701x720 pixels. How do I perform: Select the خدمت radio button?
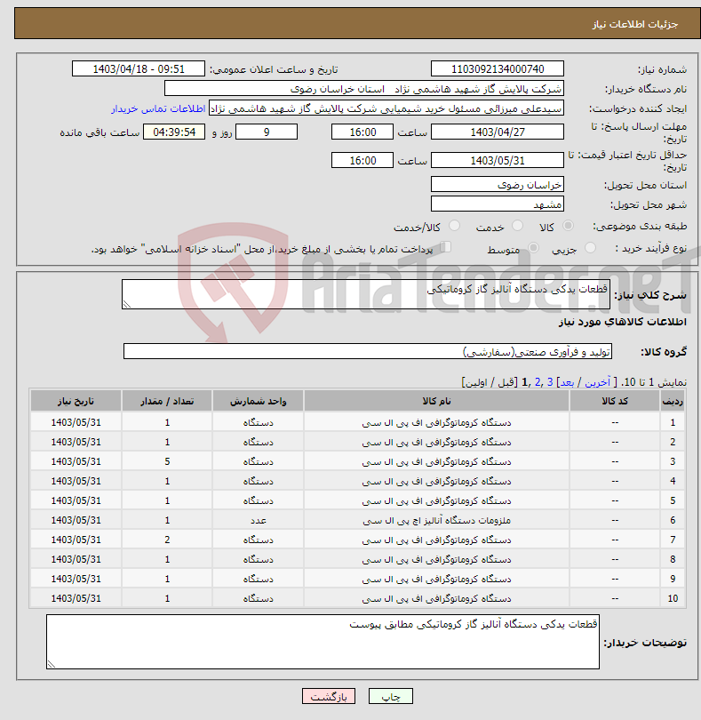coord(517,226)
